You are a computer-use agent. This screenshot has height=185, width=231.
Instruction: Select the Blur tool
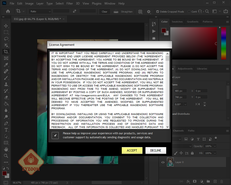coord(6,110)
